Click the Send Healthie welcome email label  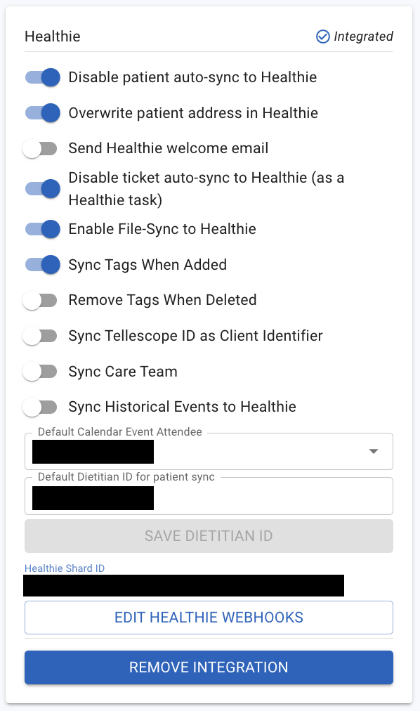(168, 148)
